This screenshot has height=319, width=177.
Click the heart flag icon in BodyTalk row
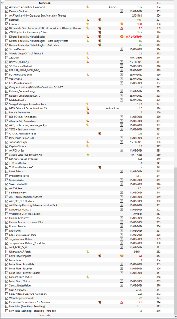tap(100, 20)
